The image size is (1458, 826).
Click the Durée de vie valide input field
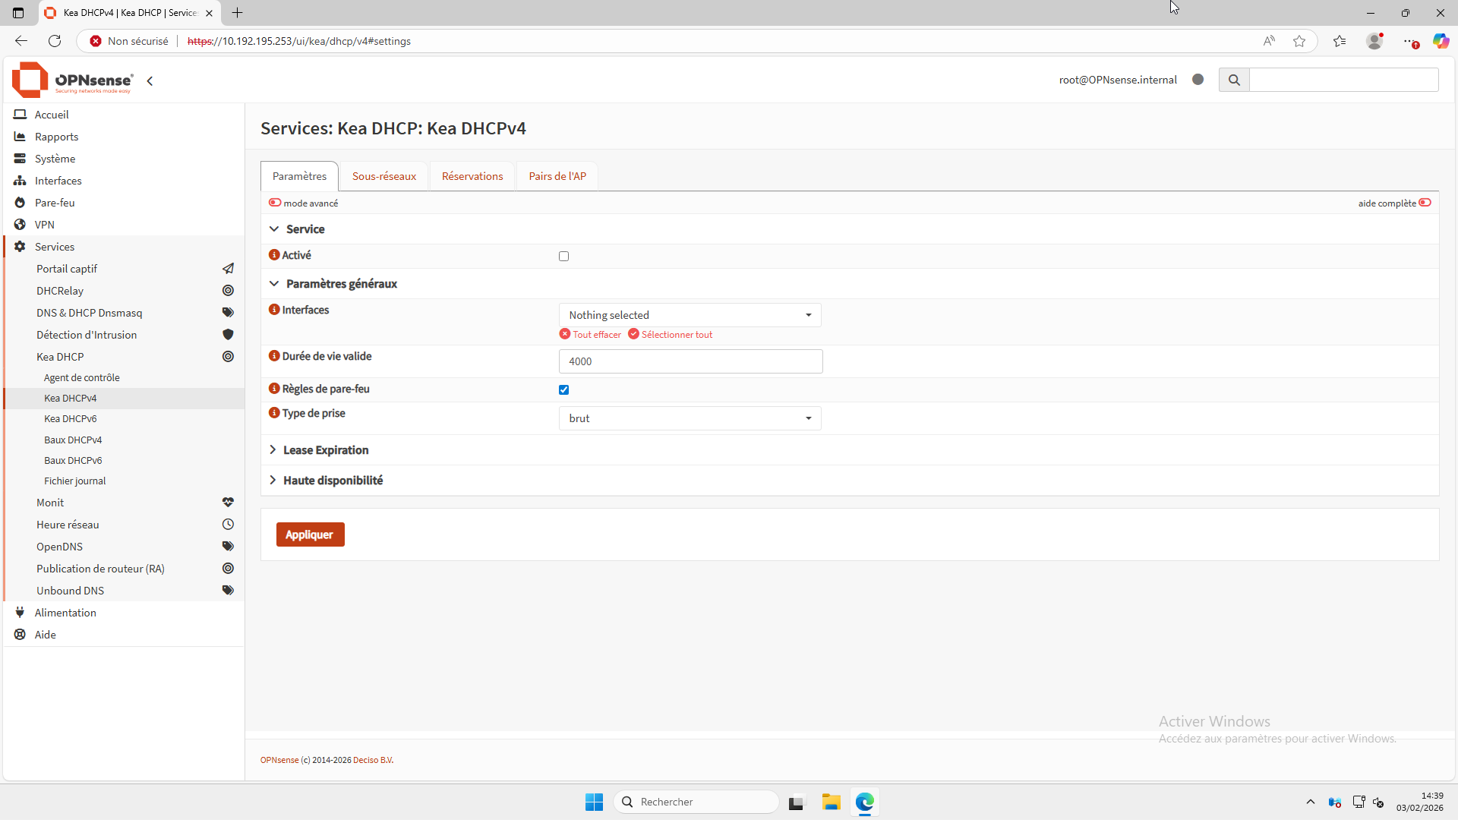point(690,361)
